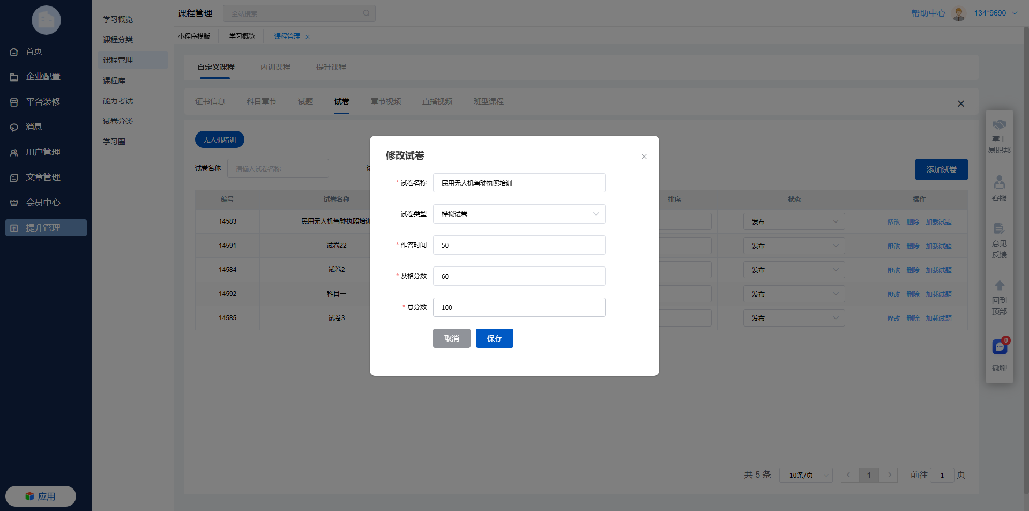Click the 取消 button
This screenshot has width=1029, height=511.
[x=451, y=338]
